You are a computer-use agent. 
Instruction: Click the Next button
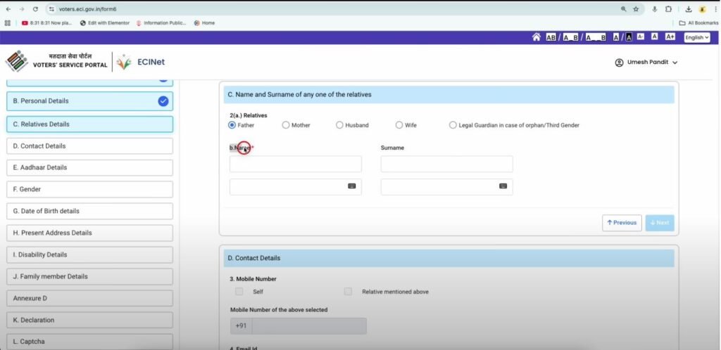click(x=659, y=223)
